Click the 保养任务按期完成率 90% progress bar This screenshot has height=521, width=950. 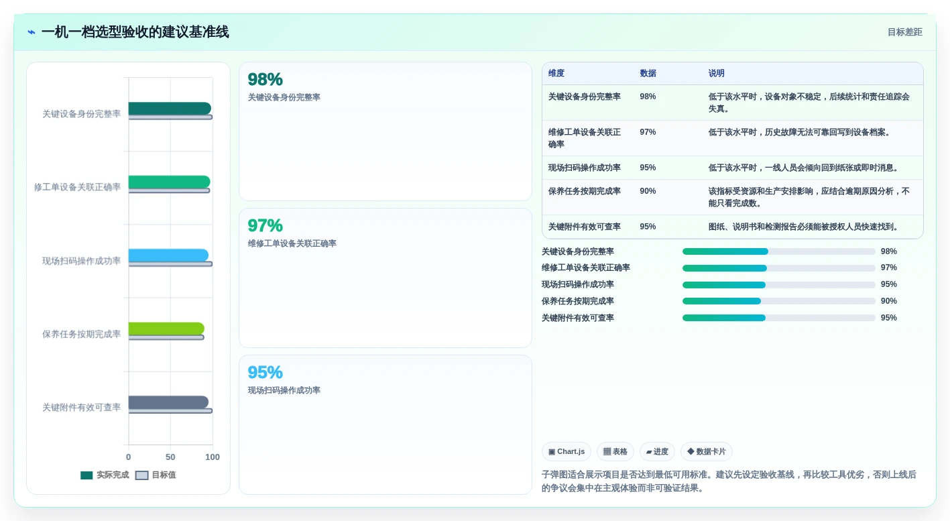tap(779, 301)
